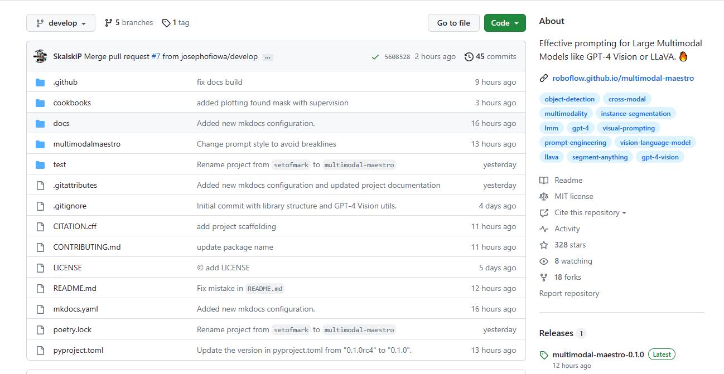Click the green check status icon
Screen dimensions: 724x374
[x=375, y=57]
